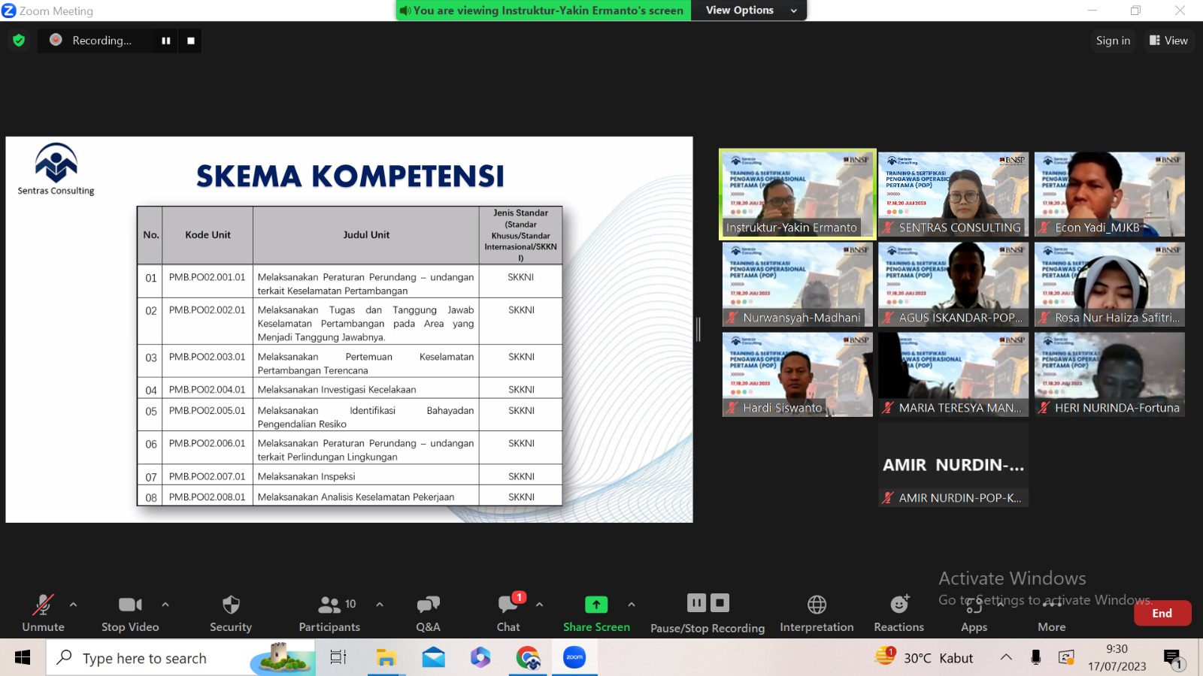Mute the microphone using the Unmute icon
The width and height of the screenshot is (1203, 676).
click(x=42, y=604)
